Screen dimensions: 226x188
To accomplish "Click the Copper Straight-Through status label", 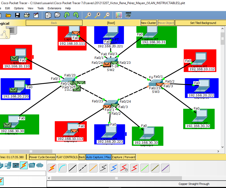I will click(x=194, y=184).
